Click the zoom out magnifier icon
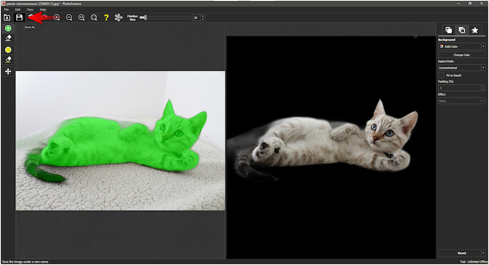This screenshot has height=265, width=489. click(x=69, y=18)
